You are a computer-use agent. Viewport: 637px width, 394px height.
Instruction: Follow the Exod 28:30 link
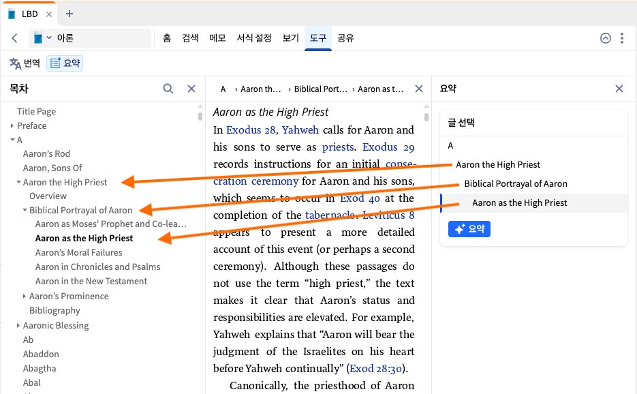click(376, 368)
